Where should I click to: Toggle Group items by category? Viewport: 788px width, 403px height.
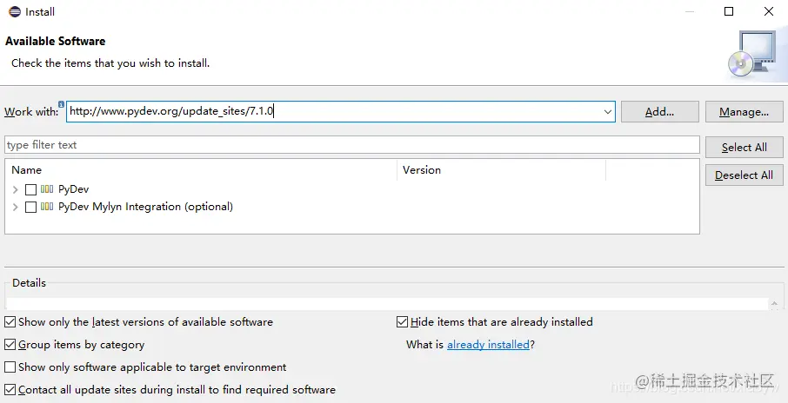(10, 344)
